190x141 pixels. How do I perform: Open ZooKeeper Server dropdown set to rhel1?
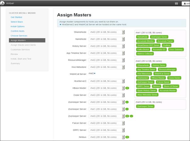pyautogui.click(x=107, y=109)
